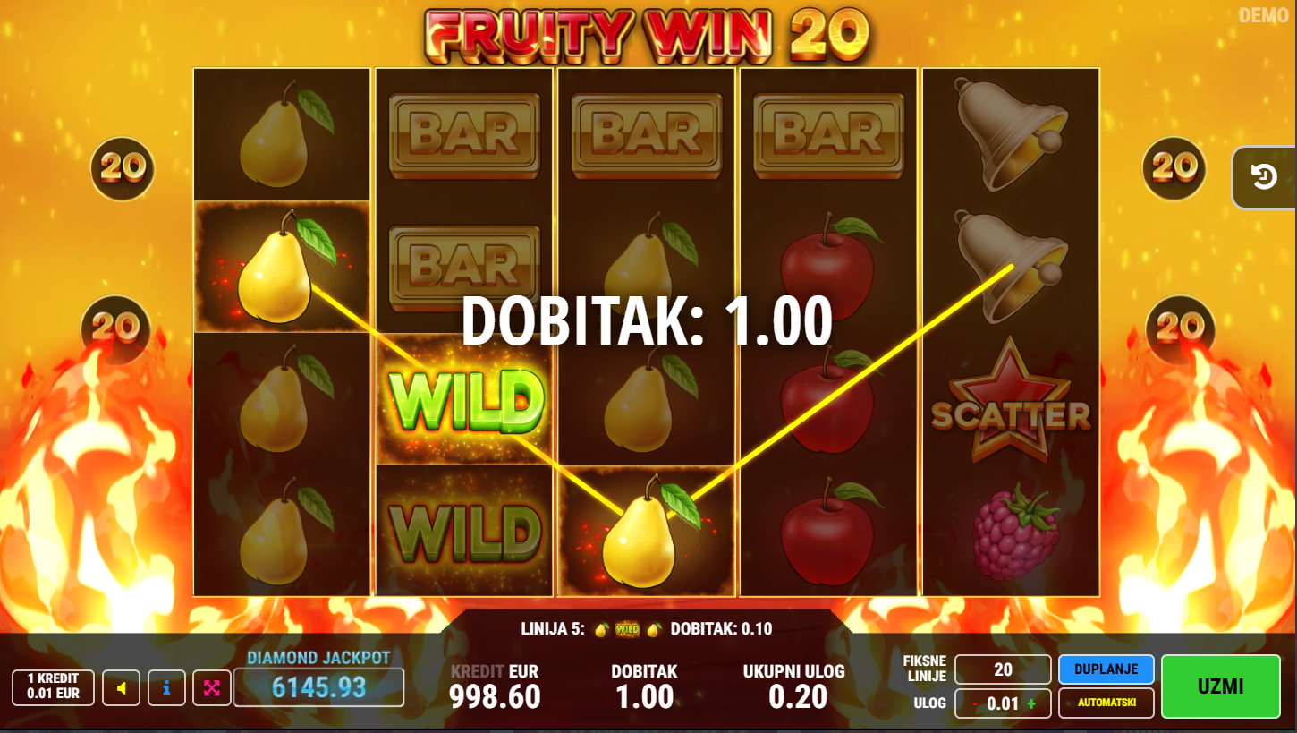Click the DUPLANJE gamble button
Screen dimensions: 1297x733
1106,669
